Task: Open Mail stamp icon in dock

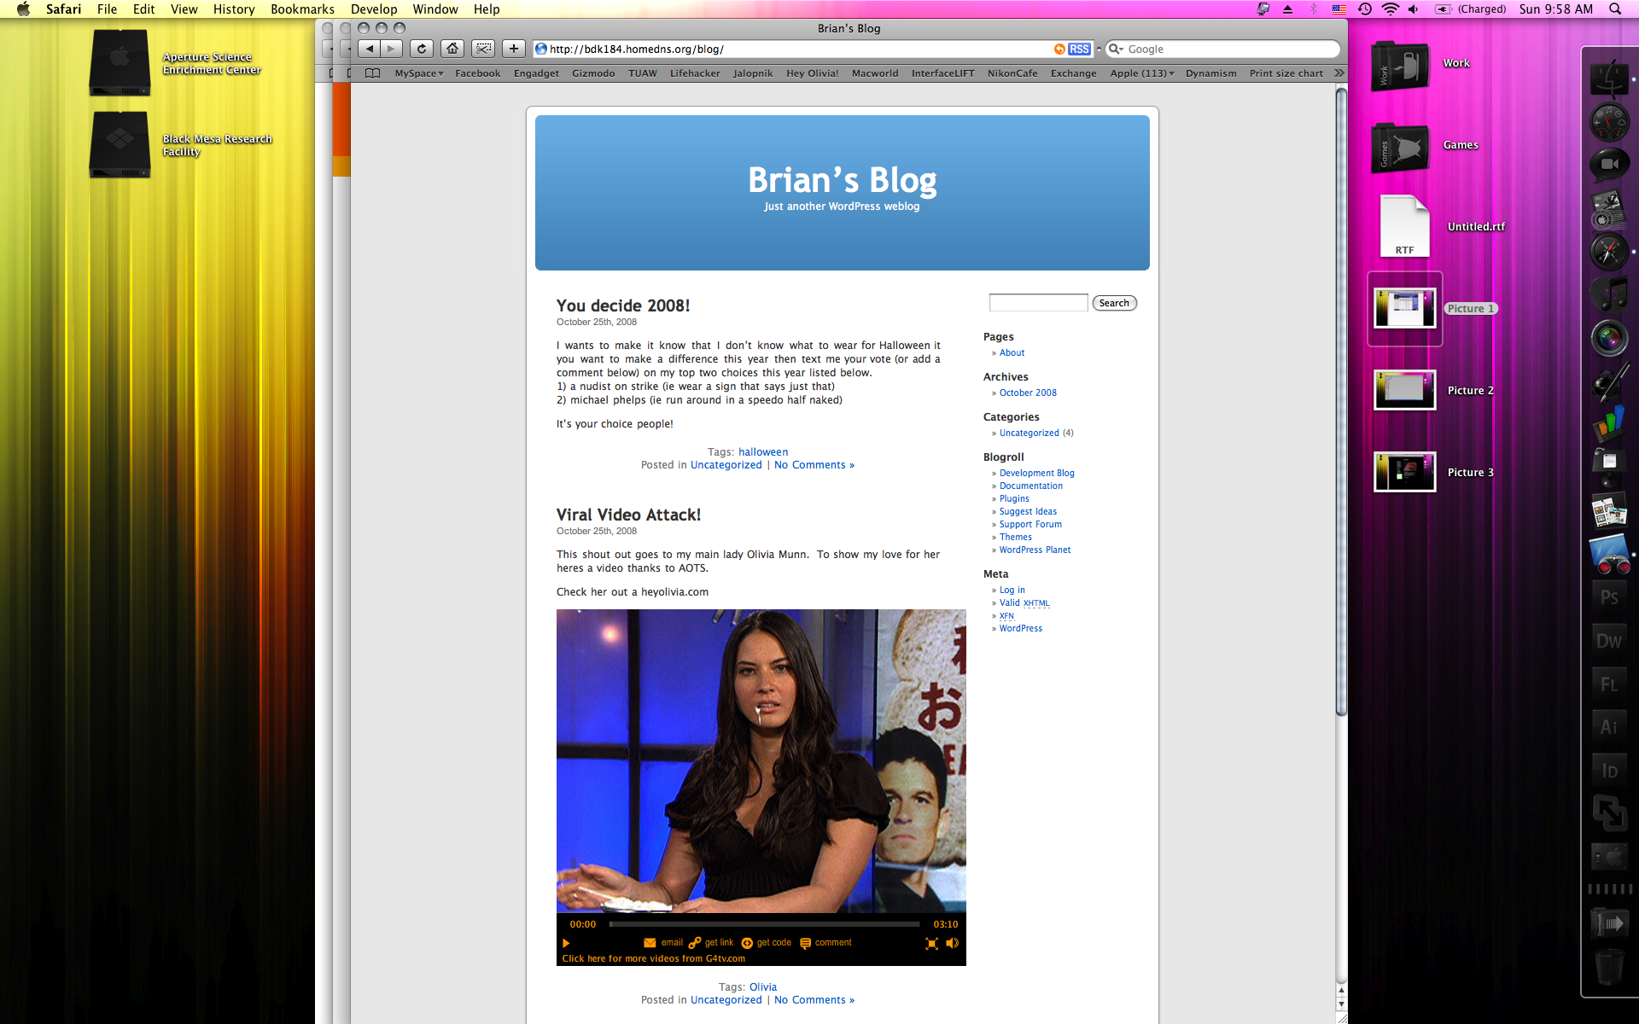Action: click(1609, 208)
